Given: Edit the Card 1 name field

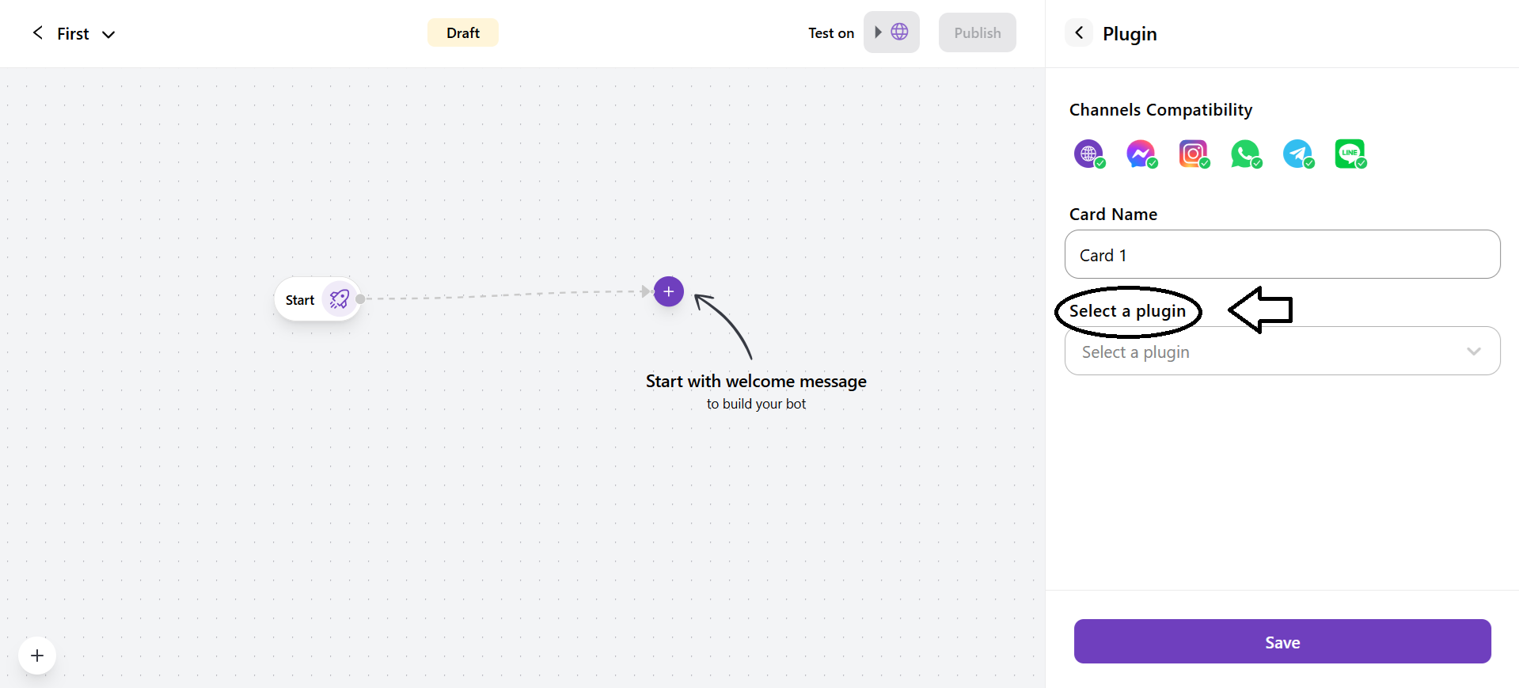Looking at the screenshot, I should (x=1282, y=254).
